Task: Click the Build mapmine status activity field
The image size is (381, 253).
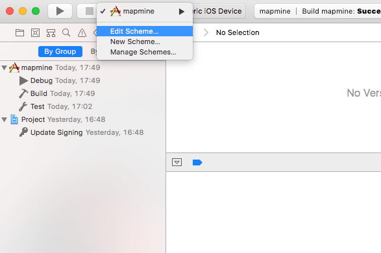Action: 317,11
